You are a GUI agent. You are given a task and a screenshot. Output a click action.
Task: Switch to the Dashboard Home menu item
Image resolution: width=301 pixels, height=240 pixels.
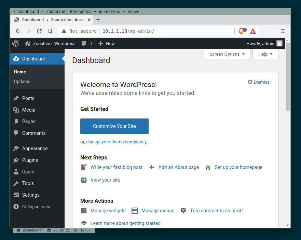pyautogui.click(x=20, y=72)
